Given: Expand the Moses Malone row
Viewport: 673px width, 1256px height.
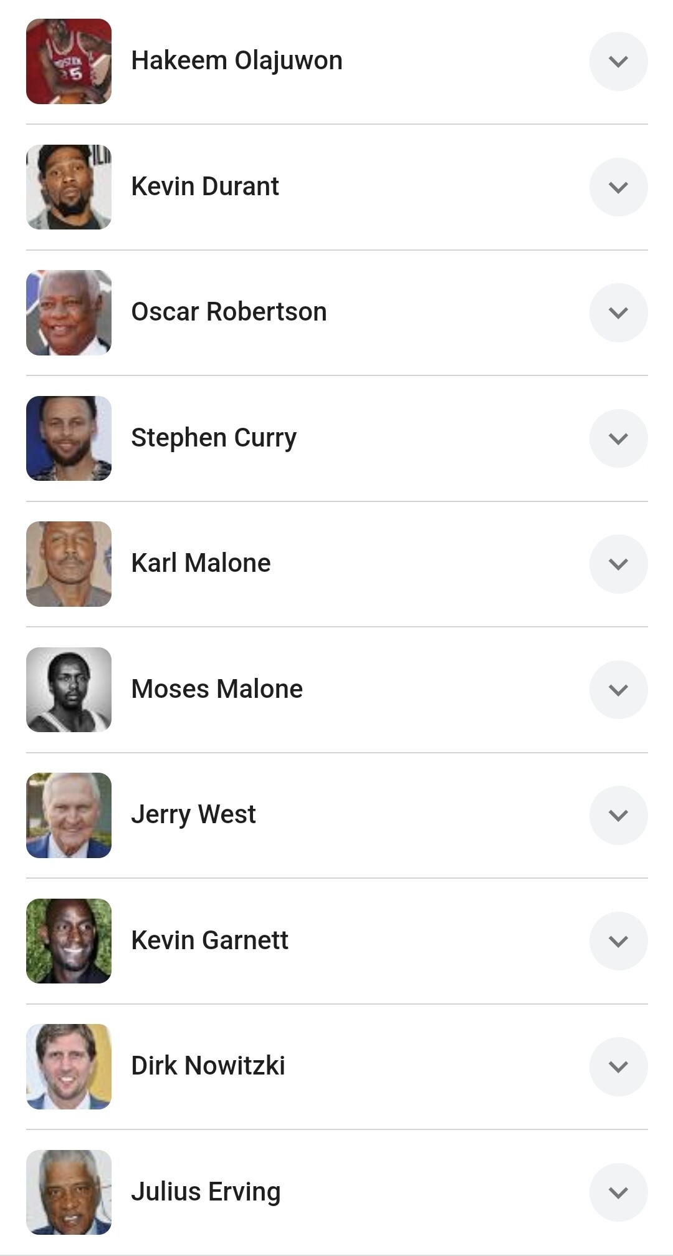Looking at the screenshot, I should point(618,690).
